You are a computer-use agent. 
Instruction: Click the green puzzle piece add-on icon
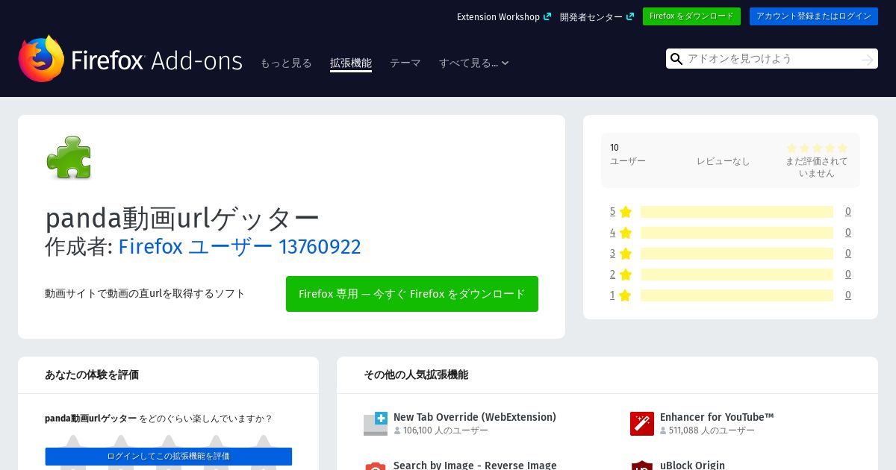click(69, 157)
